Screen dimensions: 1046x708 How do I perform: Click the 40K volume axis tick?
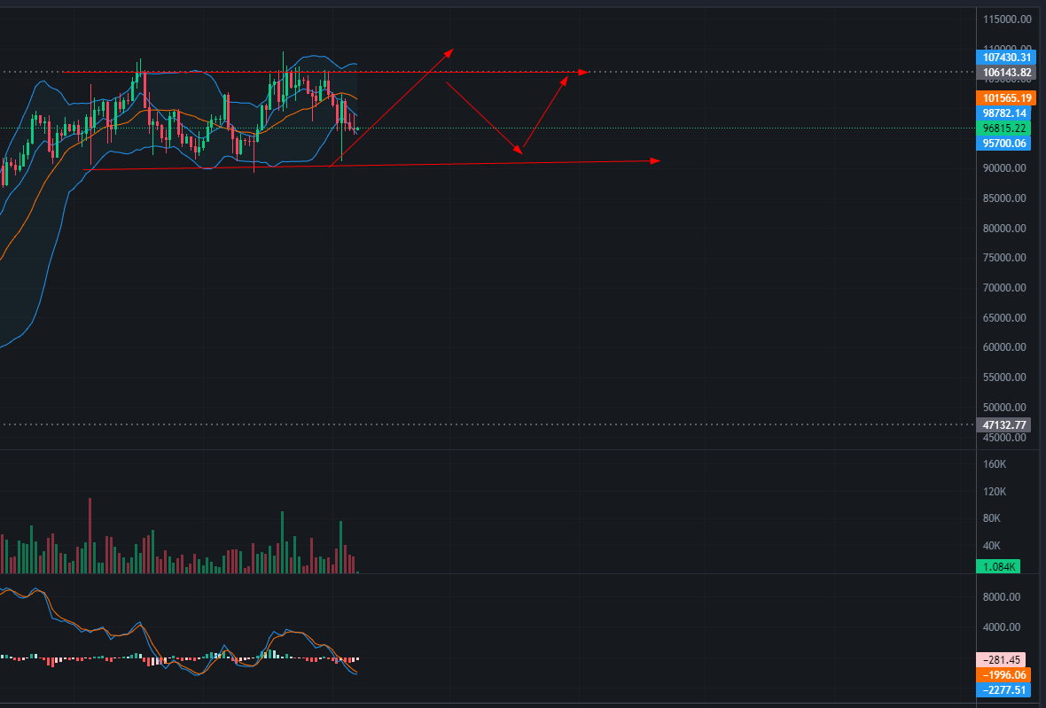[x=992, y=545]
